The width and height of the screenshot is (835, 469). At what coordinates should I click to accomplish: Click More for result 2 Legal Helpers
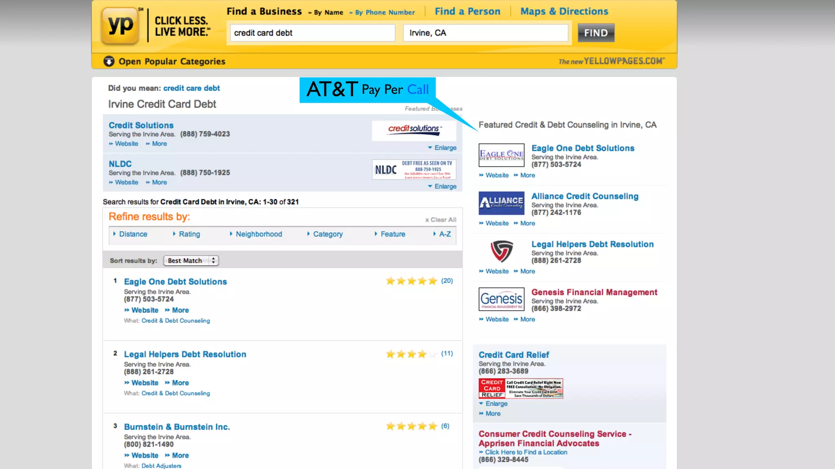pyautogui.click(x=180, y=383)
